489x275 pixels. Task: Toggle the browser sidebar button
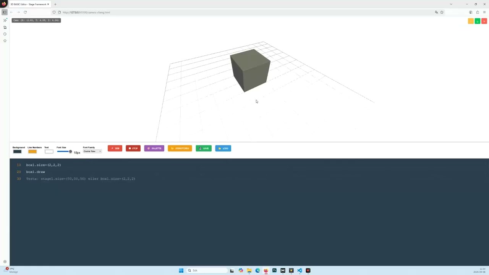tap(5, 12)
